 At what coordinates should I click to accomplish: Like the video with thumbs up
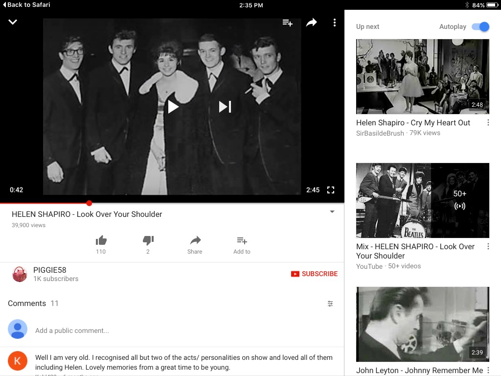pos(101,240)
